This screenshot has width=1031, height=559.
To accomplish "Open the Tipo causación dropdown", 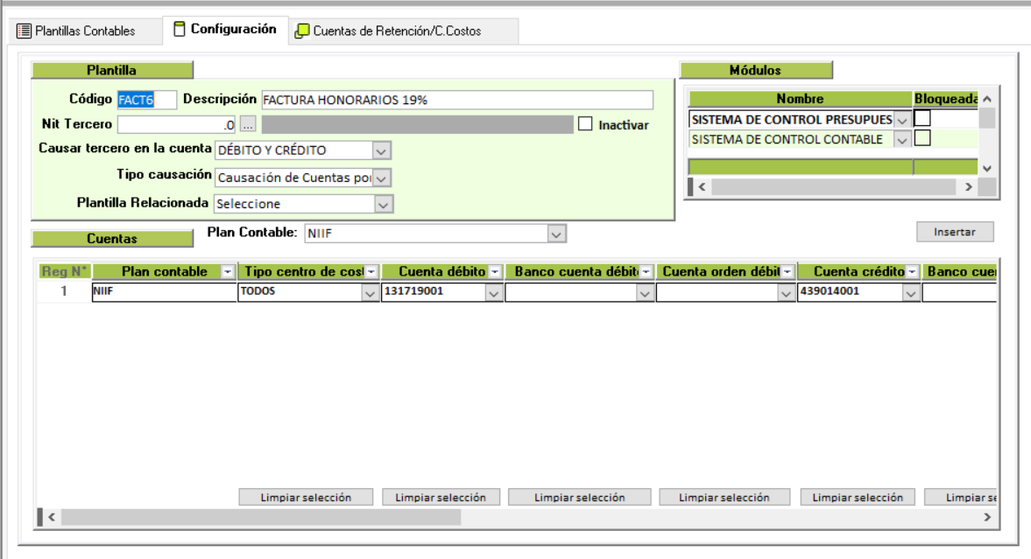I will pos(381,178).
